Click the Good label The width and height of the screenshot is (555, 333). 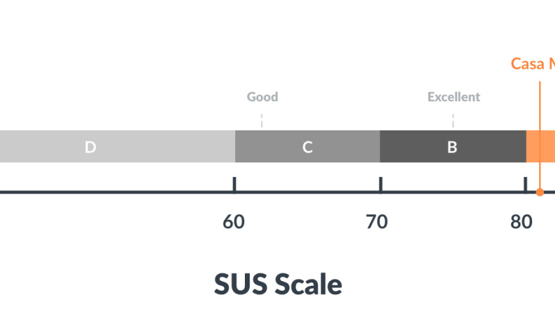(262, 96)
